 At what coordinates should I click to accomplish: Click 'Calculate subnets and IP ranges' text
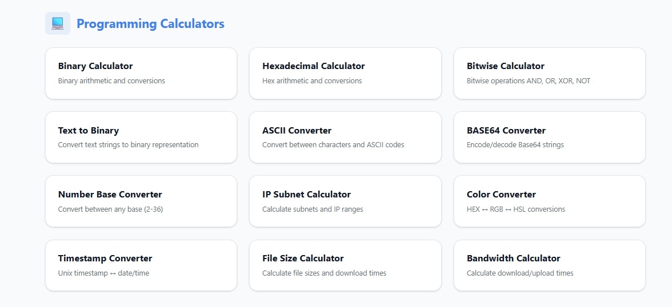pyautogui.click(x=313, y=209)
